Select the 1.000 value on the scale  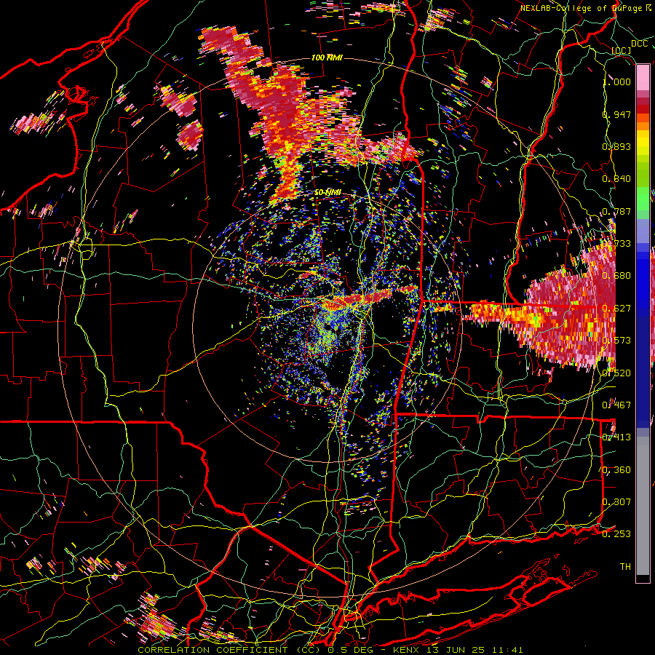(x=617, y=82)
